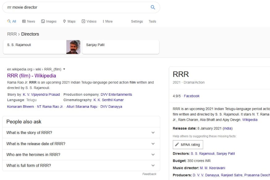Expand "What is the story of RRR?"
This screenshot has width=270, height=180.
(x=81, y=133)
